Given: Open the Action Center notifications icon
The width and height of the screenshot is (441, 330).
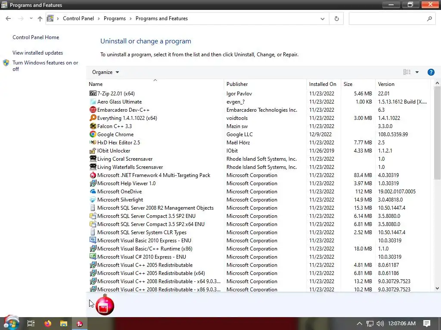Looking at the screenshot, I should coord(427,324).
